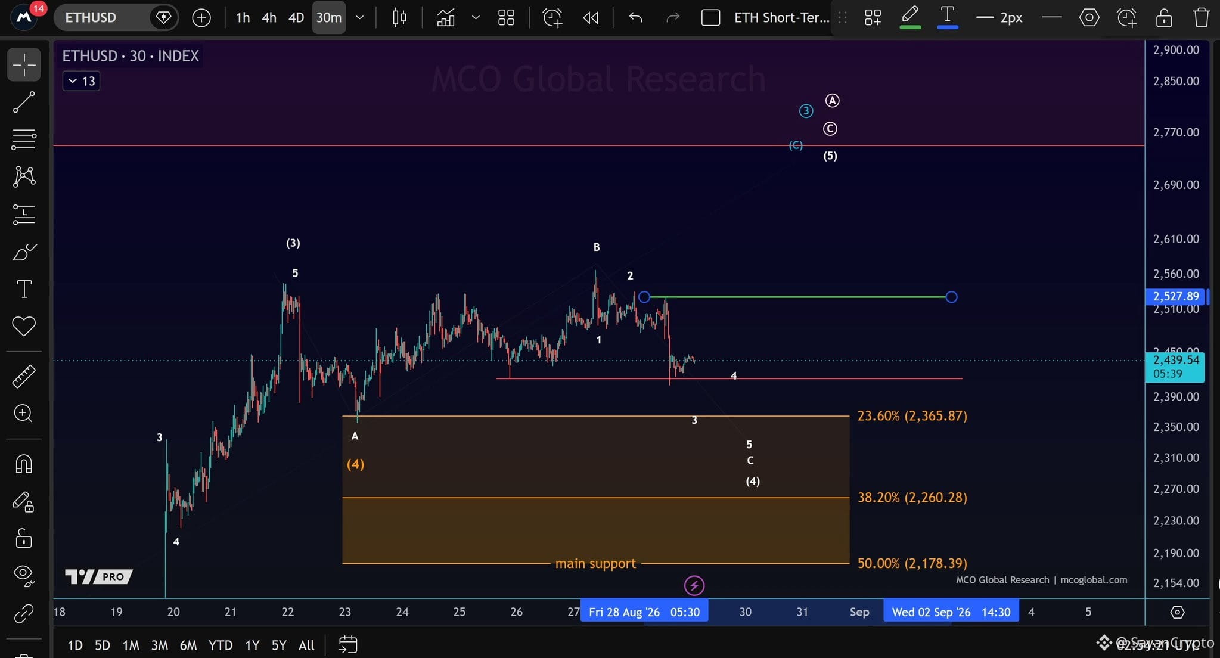Expand the timeframe interval dropdown
Viewport: 1220px width, 658px height.
[360, 18]
